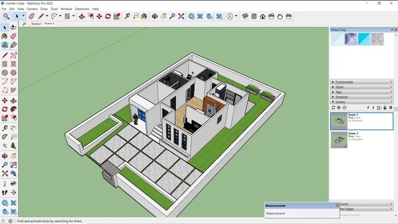Screen dimensions: 398x224
Task: Add a new scene with the plus icon
Action: point(339,108)
